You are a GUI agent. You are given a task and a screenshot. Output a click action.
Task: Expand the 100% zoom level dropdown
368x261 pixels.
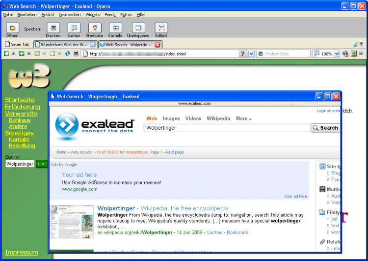point(337,54)
